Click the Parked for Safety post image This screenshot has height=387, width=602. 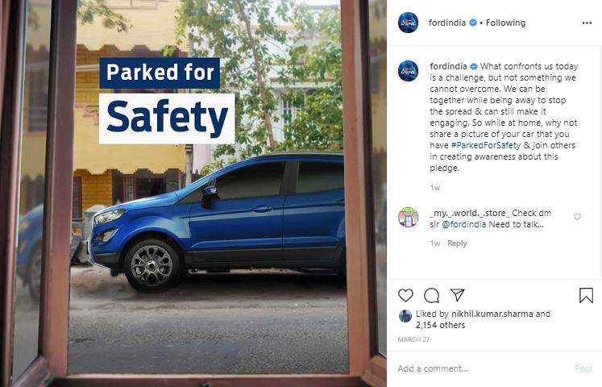coord(193,193)
